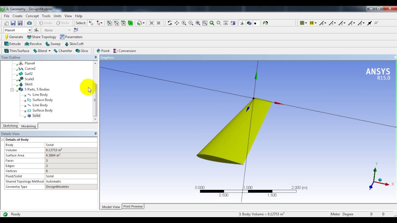Collapse the 5 Parts, 5 Bodies node

click(x=12, y=90)
